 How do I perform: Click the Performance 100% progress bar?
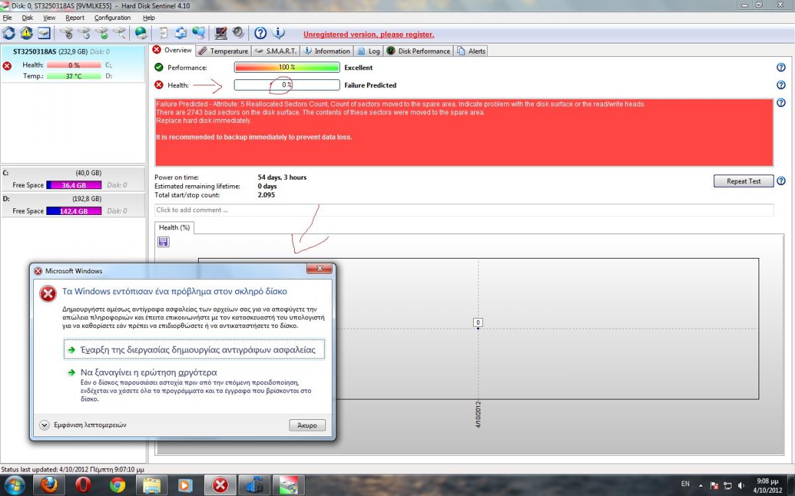click(x=287, y=67)
